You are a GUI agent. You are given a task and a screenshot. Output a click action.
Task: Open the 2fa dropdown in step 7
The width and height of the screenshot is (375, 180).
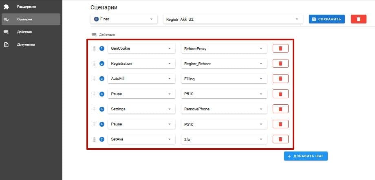224,139
